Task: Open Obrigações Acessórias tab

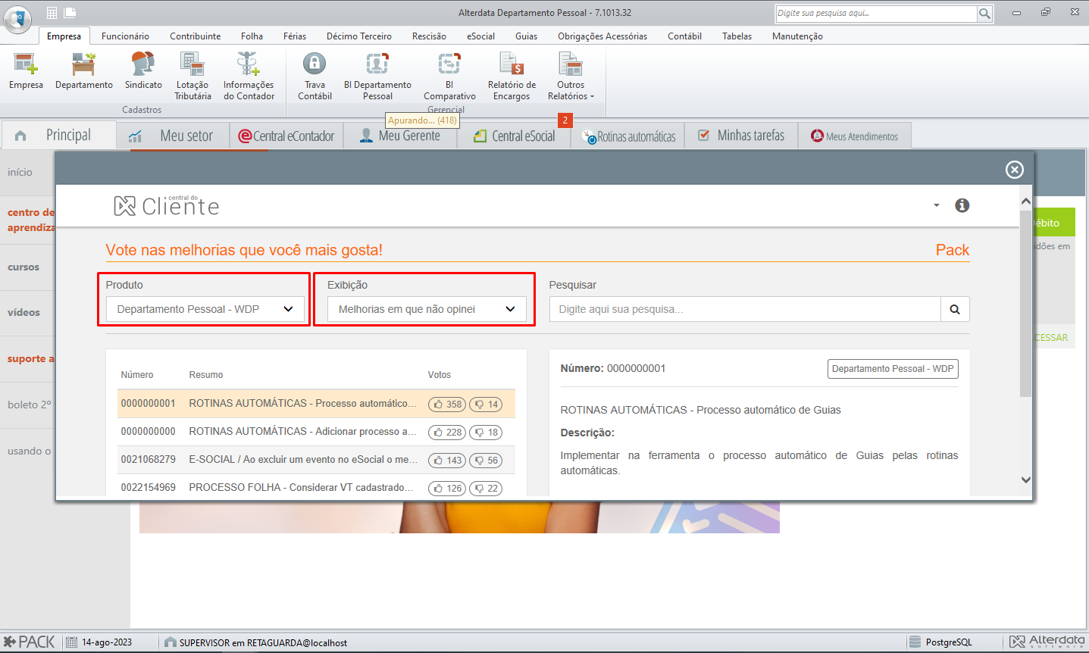Action: 602,36
